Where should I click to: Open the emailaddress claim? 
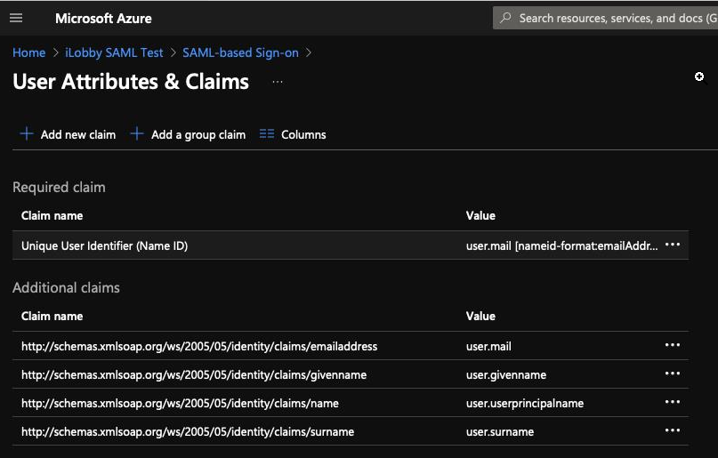pos(199,346)
